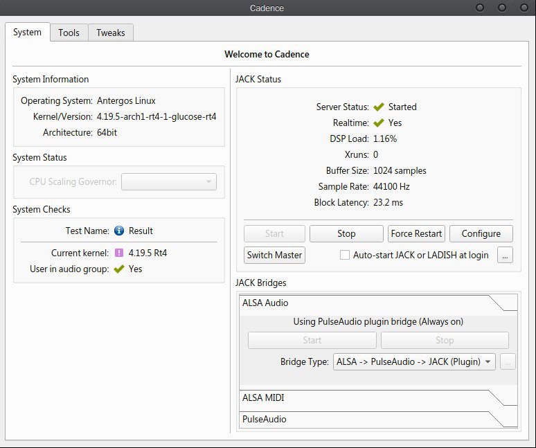Click the JACK Status Start button
Viewport: 536px width, 448px height.
[x=274, y=234]
